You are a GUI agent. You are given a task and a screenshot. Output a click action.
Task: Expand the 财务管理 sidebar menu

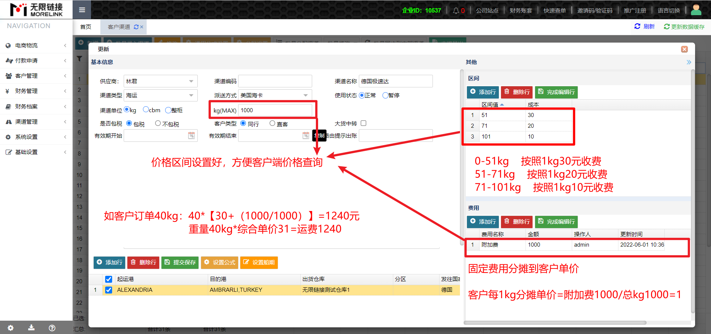[36, 91]
